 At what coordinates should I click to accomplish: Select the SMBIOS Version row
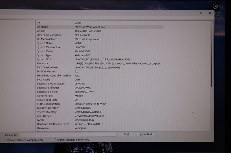click(x=99, y=71)
